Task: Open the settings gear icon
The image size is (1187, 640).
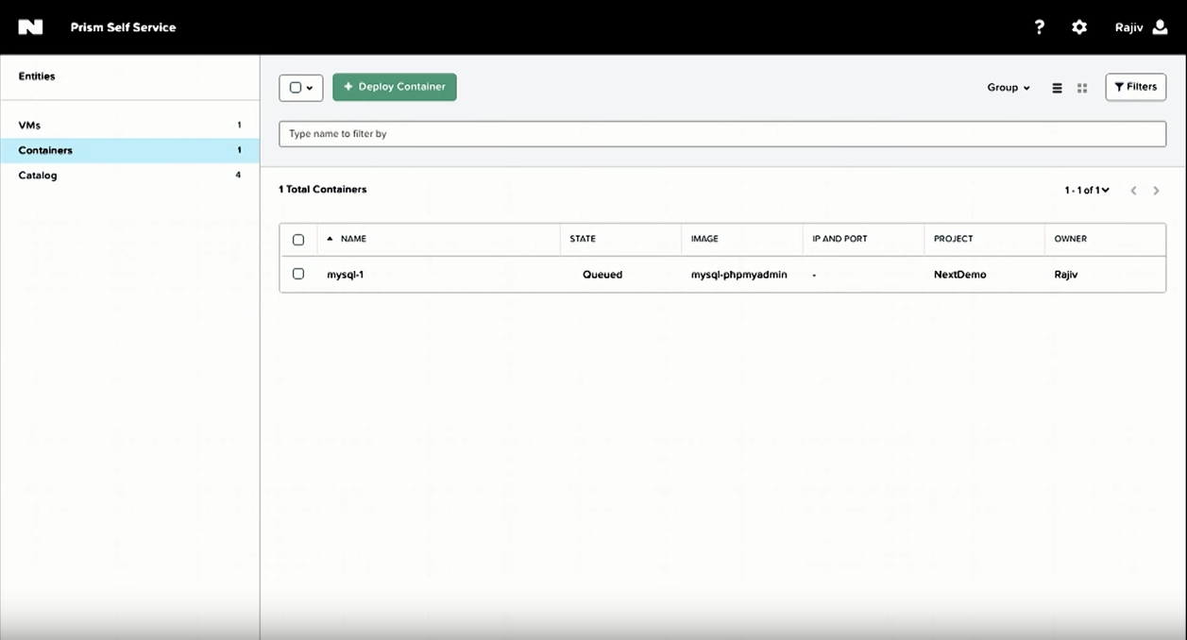Action: click(1079, 27)
